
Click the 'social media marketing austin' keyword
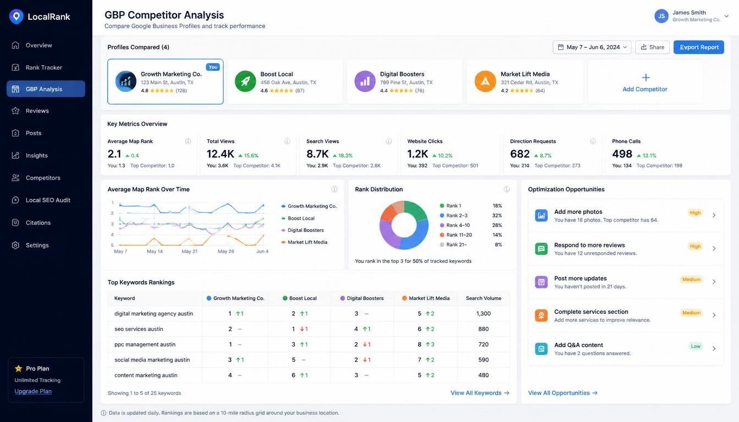(152, 360)
